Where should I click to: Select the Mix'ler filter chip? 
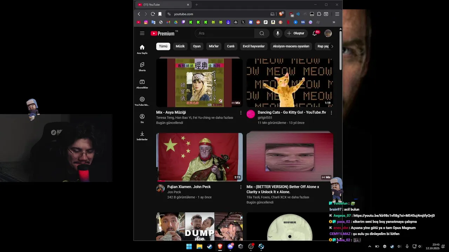click(214, 46)
